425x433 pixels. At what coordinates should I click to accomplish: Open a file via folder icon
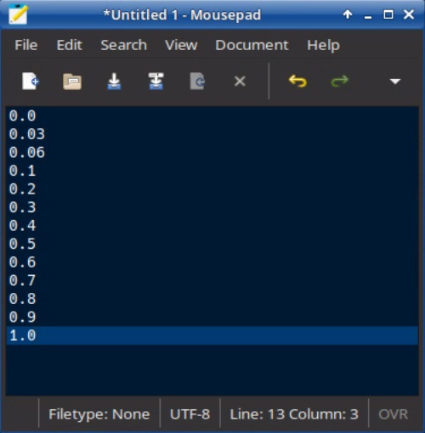(72, 82)
